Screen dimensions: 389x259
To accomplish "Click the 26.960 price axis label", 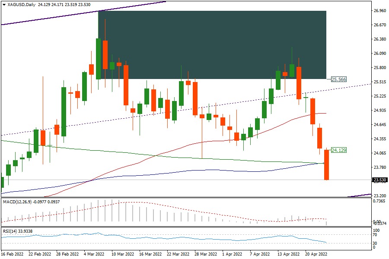I will [x=380, y=10].
